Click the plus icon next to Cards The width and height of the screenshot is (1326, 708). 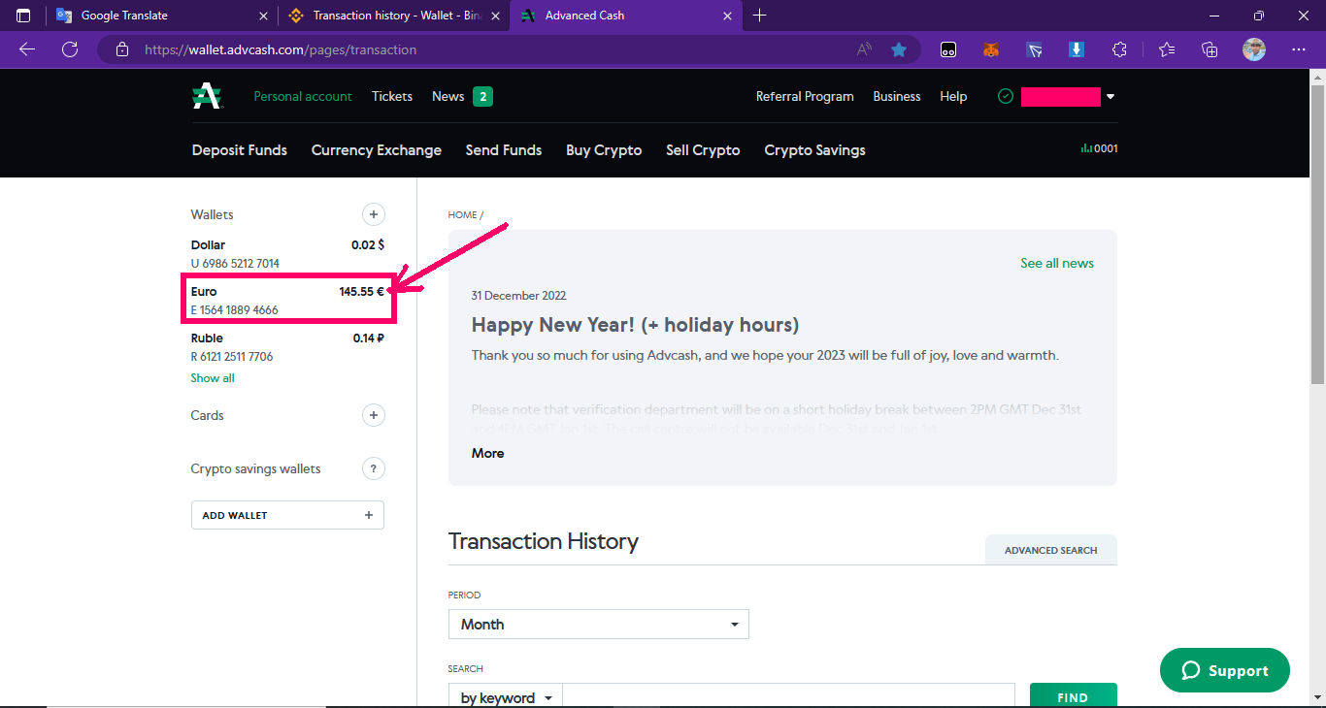click(x=373, y=415)
